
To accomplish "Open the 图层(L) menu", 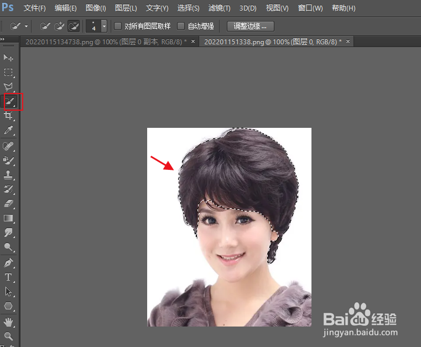I will click(126, 8).
